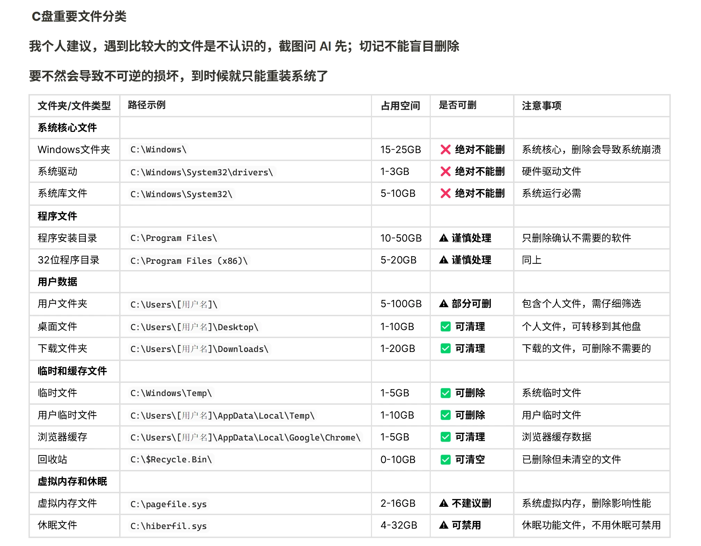
Task: Click the 占用空间 column header
Action: tap(401, 106)
